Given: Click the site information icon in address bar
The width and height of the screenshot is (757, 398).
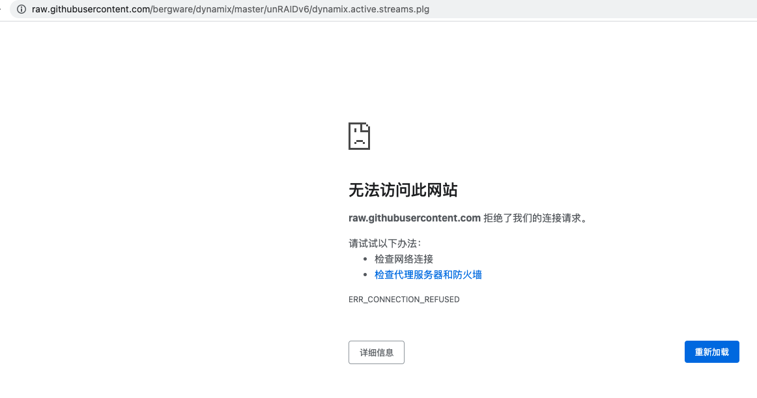Looking at the screenshot, I should coord(21,9).
